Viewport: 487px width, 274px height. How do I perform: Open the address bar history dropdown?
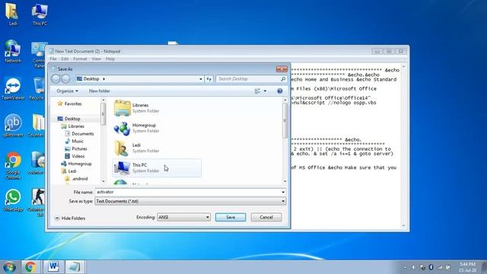pos(201,79)
